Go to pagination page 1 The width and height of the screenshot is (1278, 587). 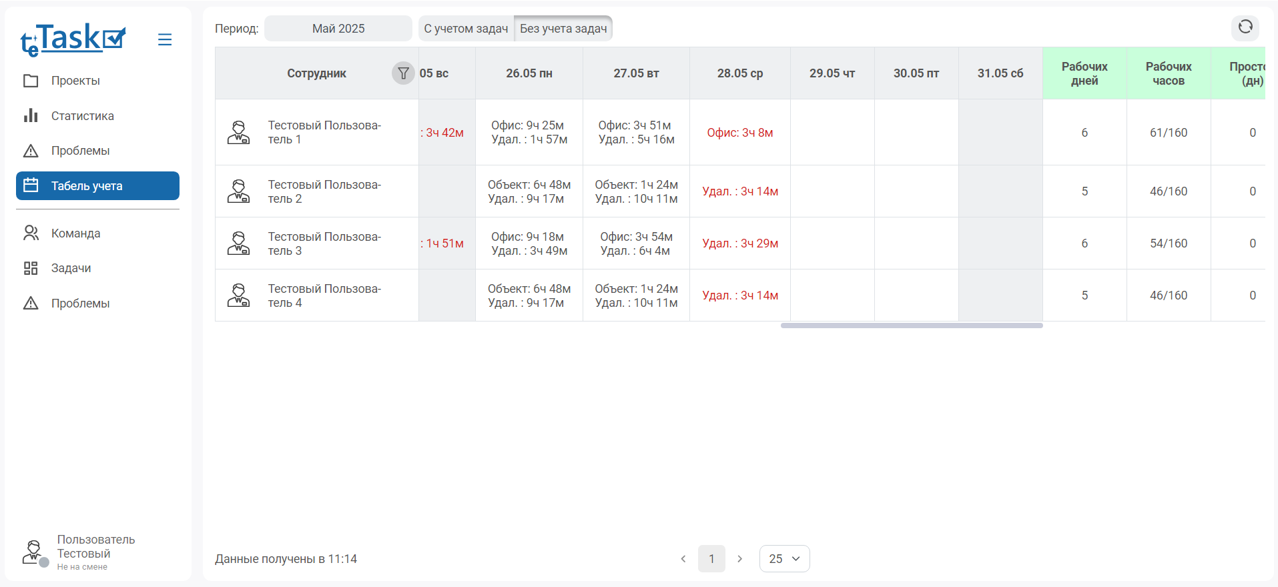click(x=711, y=559)
